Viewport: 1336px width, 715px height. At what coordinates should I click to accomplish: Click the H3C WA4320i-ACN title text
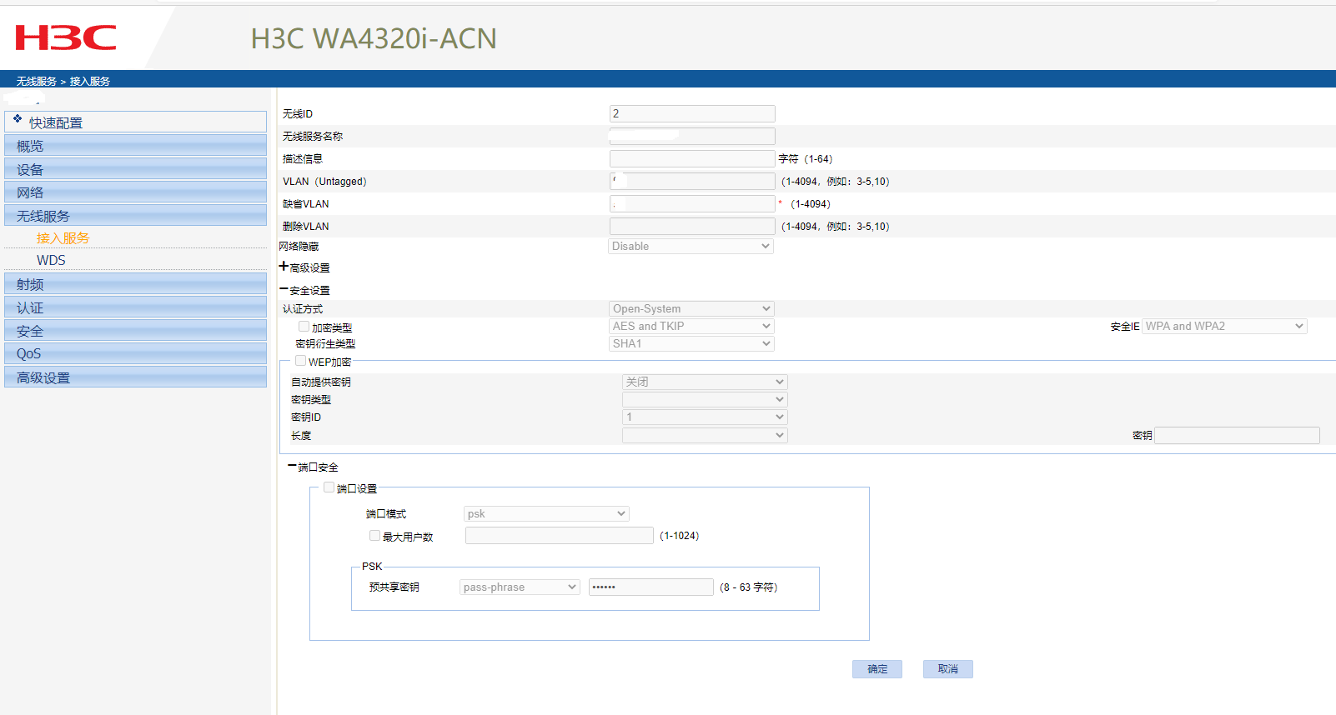pyautogui.click(x=374, y=38)
